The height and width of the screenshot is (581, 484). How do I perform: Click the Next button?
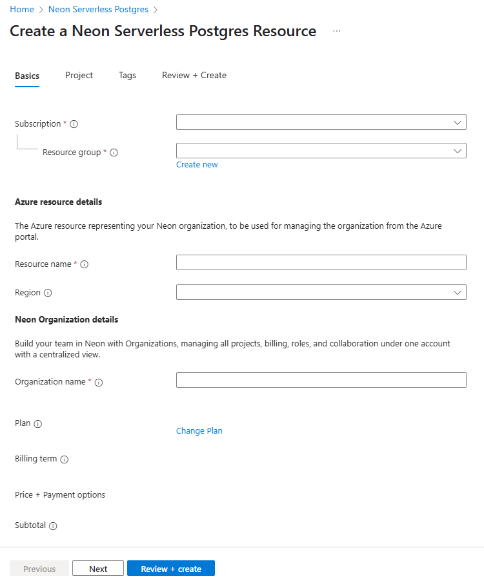point(97,568)
